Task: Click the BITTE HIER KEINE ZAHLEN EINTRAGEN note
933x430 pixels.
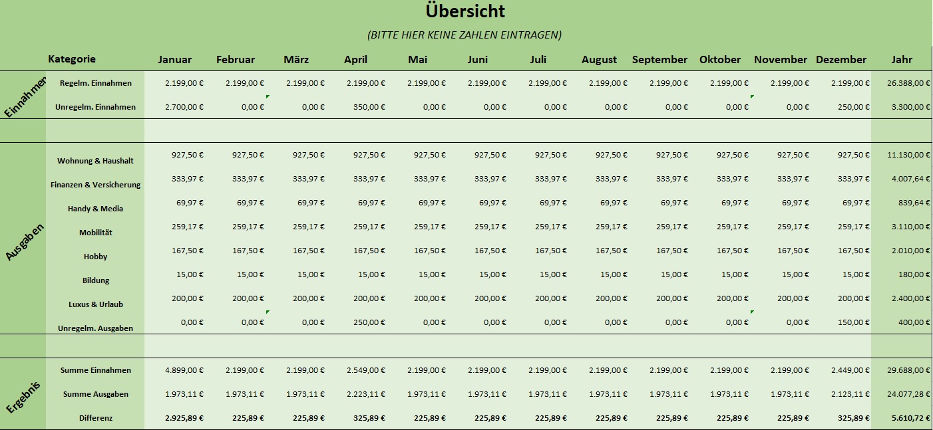Action: click(x=465, y=35)
